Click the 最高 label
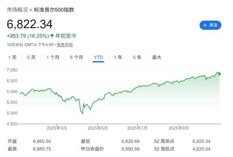Viewport: 233px width, 157px height. pyautogui.click(x=12, y=149)
